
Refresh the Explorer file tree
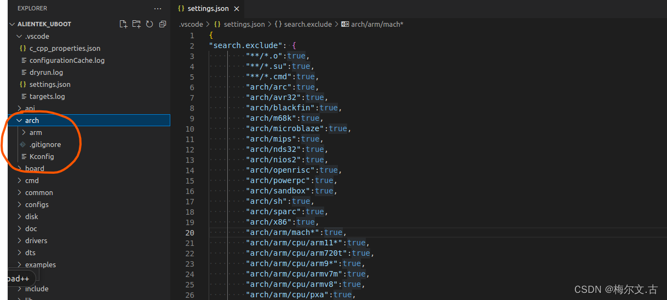(150, 24)
